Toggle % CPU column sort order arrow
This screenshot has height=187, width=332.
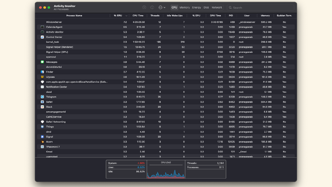126,16
